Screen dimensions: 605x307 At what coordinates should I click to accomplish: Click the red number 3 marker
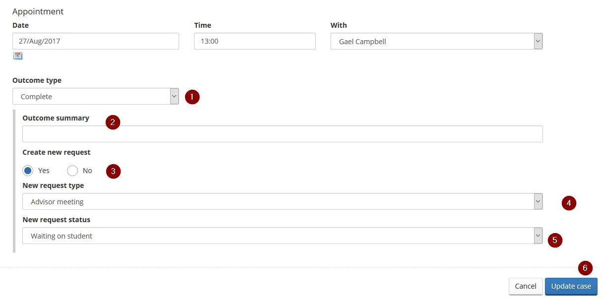[x=114, y=172]
